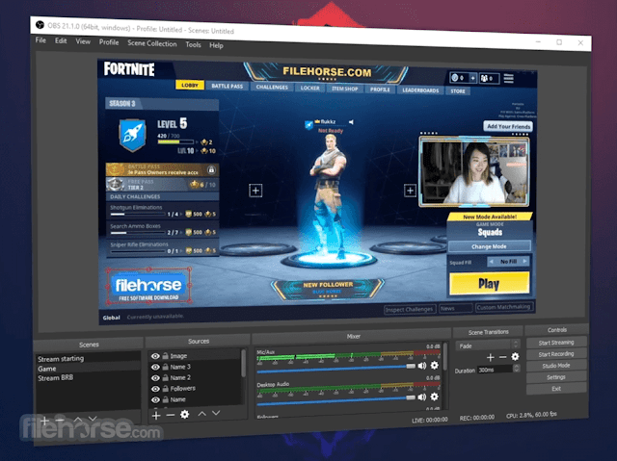Toggle visibility of the Image source
The height and width of the screenshot is (461, 617).
(155, 356)
